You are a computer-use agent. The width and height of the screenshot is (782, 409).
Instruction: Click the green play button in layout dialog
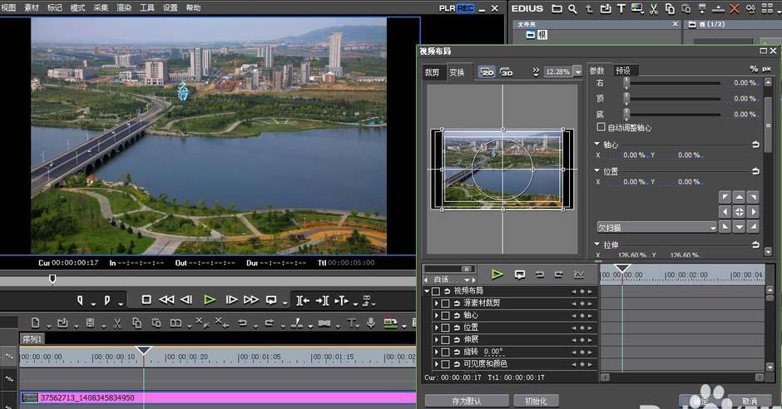pyautogui.click(x=497, y=274)
